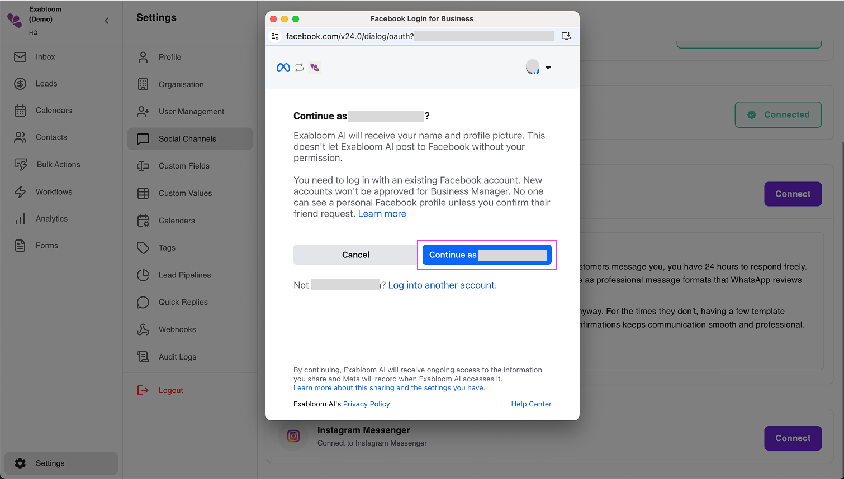This screenshot has height=479, width=844.
Task: Click Log into another account
Action: pyautogui.click(x=442, y=285)
